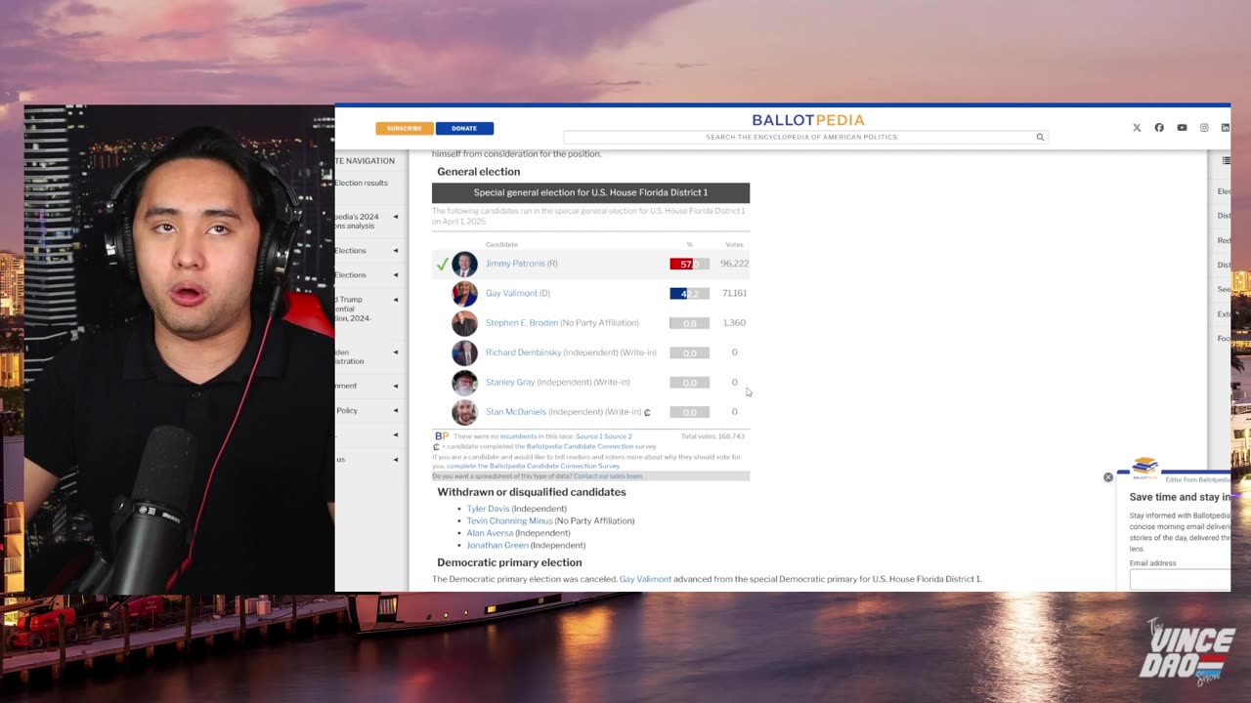The height and width of the screenshot is (703, 1251).
Task: Click Valimont vote count 71,161
Action: [734, 293]
